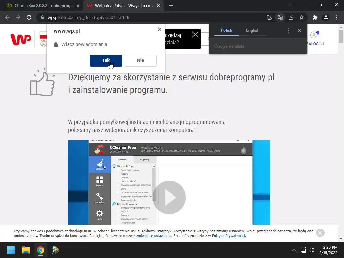The image size is (344, 258).
Task: Select English tab in Google Translate popup
Action: coord(253,30)
